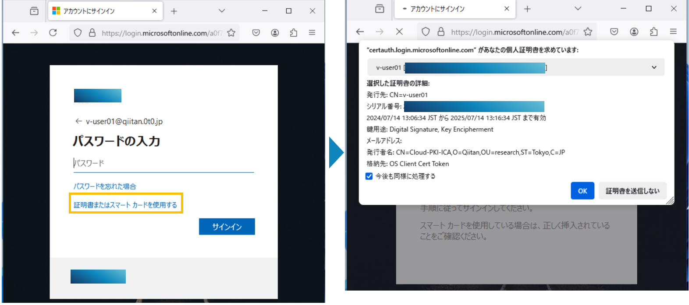Open a new tab in left browser window
This screenshot has width=689, height=305.
pyautogui.click(x=174, y=11)
